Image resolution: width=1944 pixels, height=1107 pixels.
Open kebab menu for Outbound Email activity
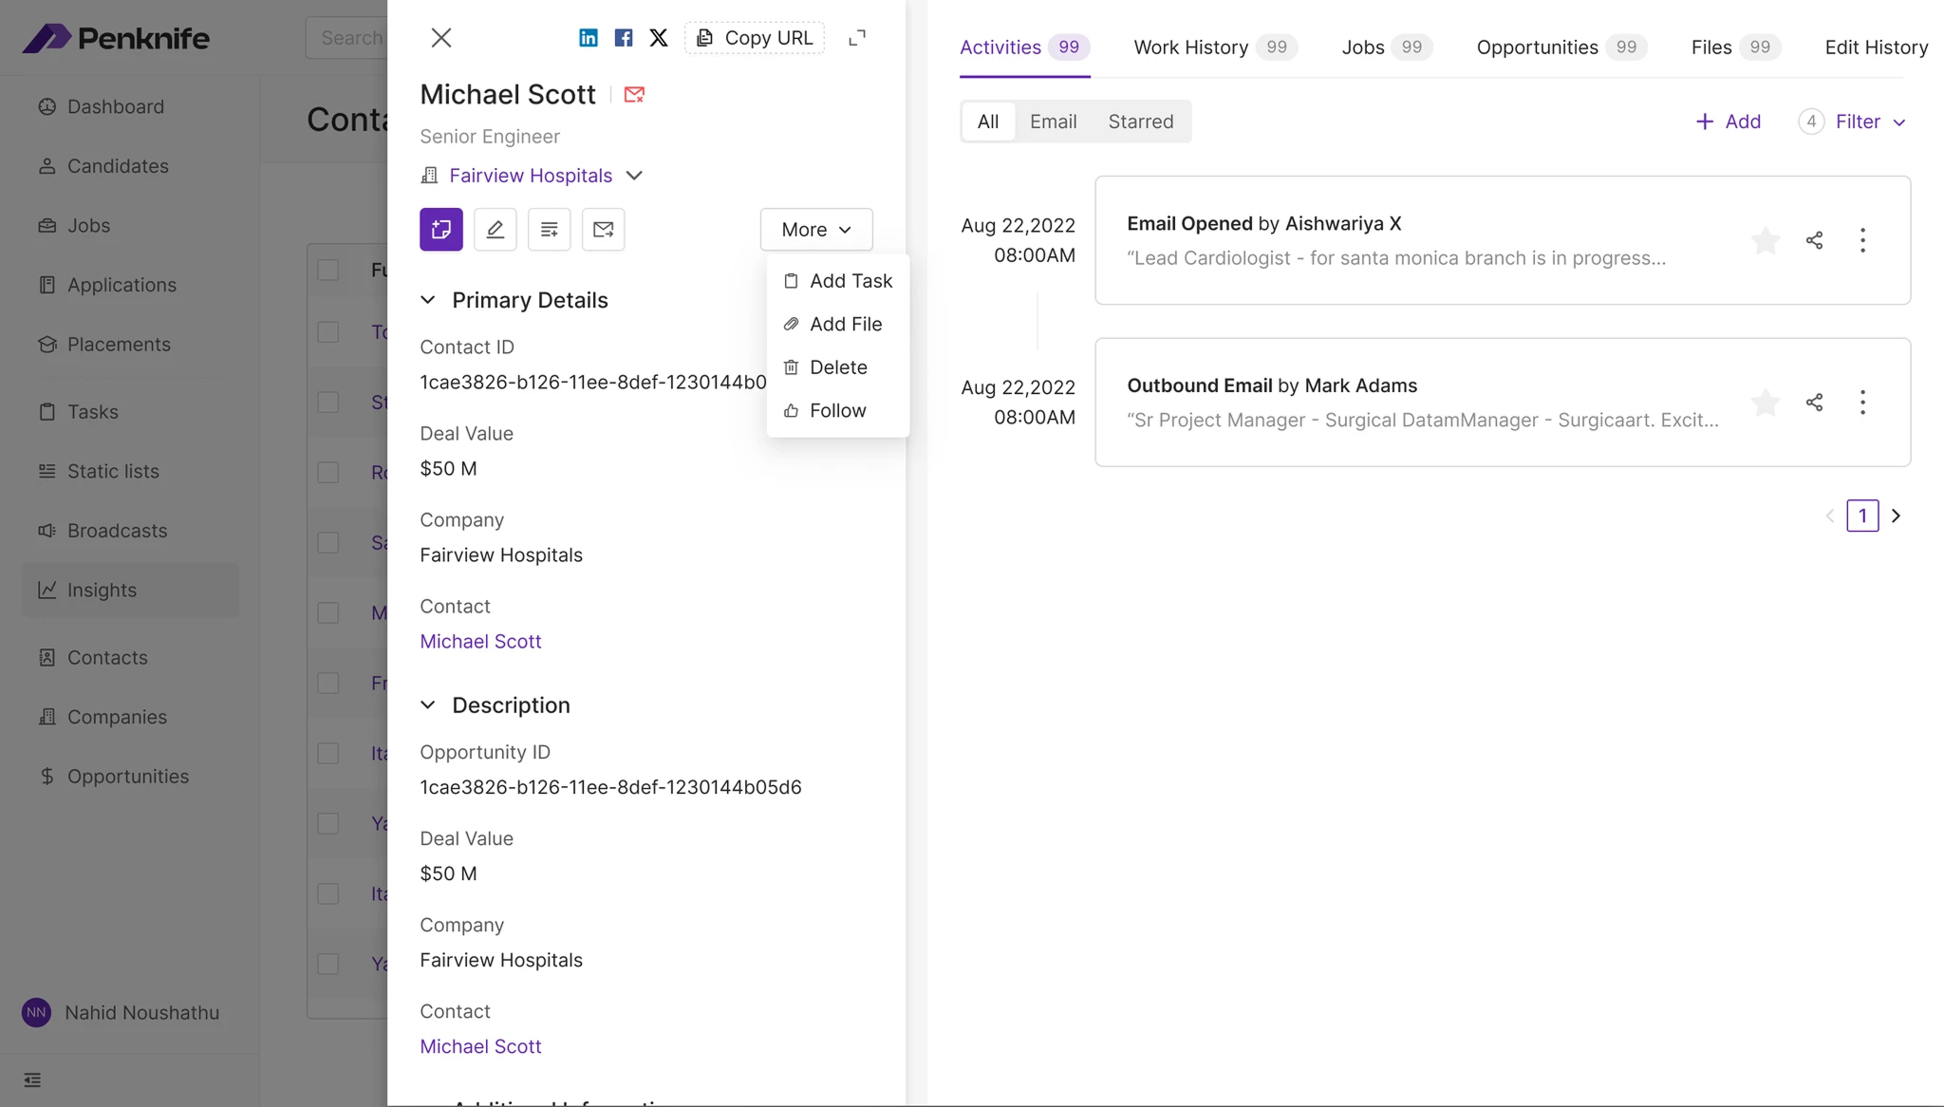coord(1862,403)
